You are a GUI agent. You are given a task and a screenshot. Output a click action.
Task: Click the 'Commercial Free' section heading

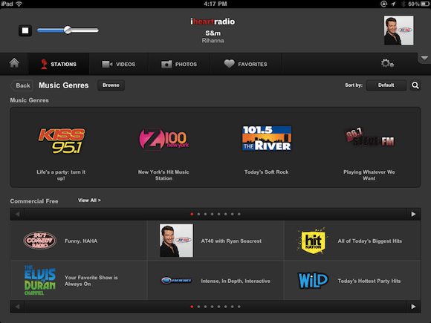34,201
